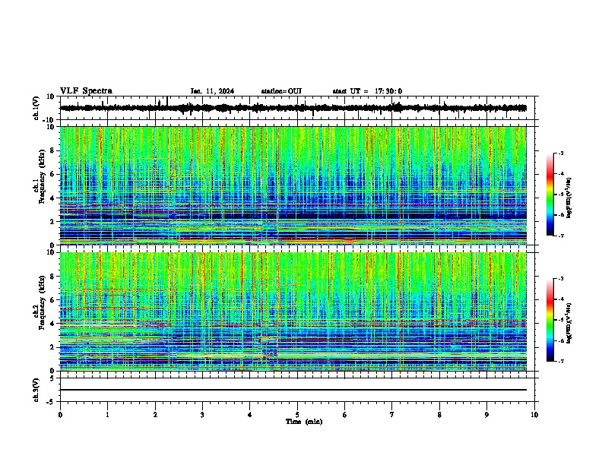Click the "-7" label on ch.2 color bar

561,361
